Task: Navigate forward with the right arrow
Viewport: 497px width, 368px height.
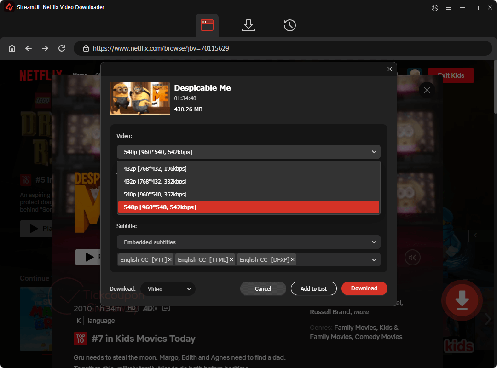Action: pyautogui.click(x=45, y=48)
